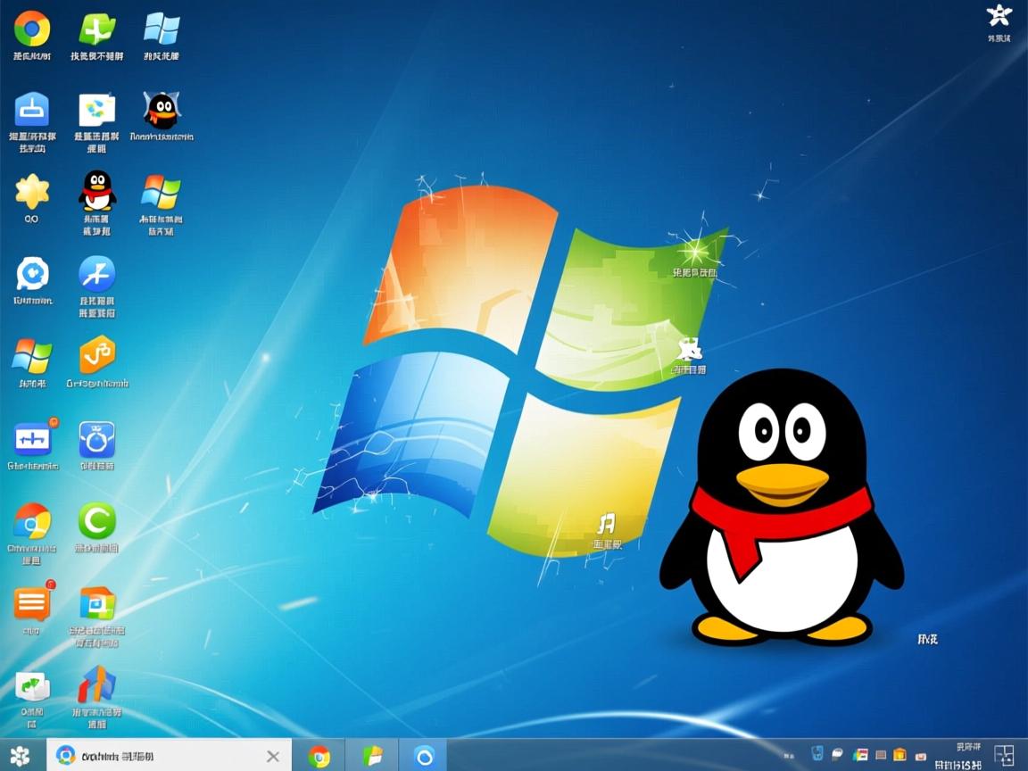Open the music note icon on wallpaper
Screen dimensions: 1028x771
tap(607, 523)
